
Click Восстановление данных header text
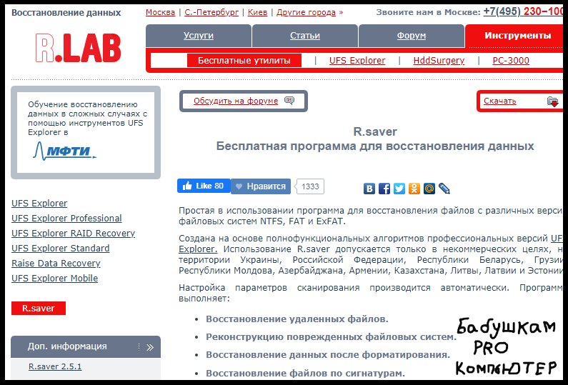coord(66,13)
